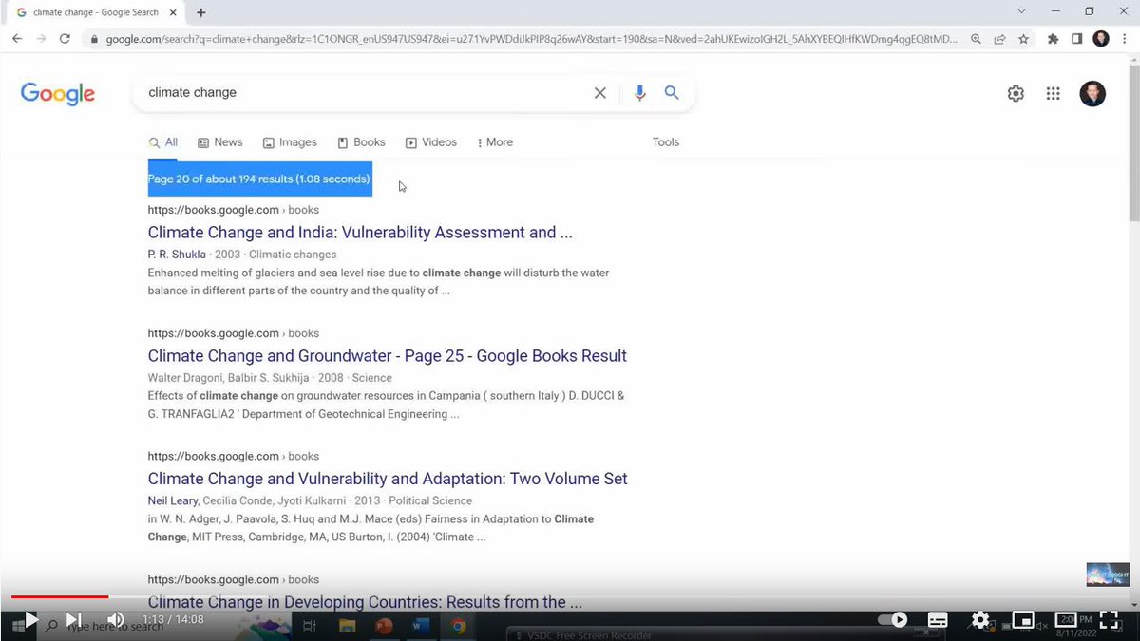Turn on subtitles/closed captions
Screen dimensions: 1140x641
click(x=938, y=620)
